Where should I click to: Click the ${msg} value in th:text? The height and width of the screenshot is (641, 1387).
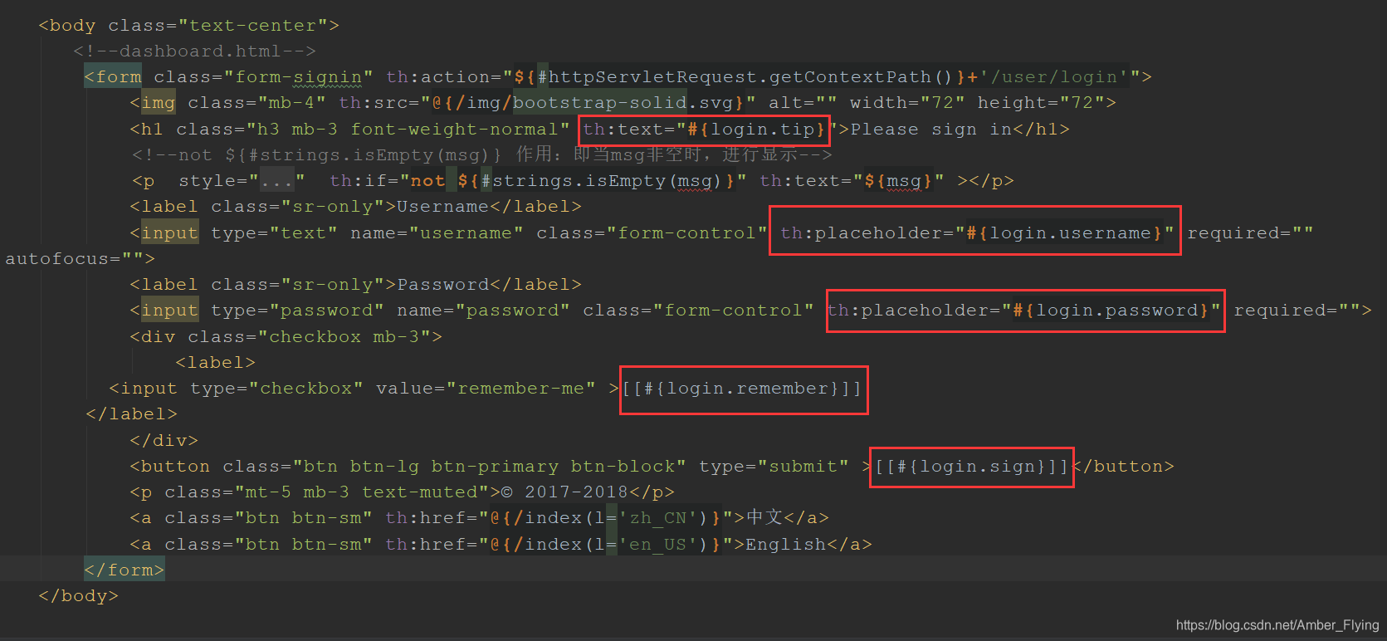[x=897, y=181]
